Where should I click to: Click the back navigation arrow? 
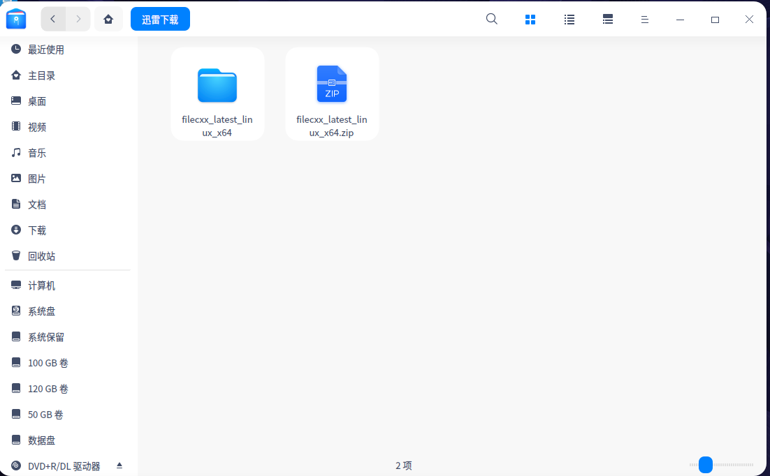click(x=52, y=19)
